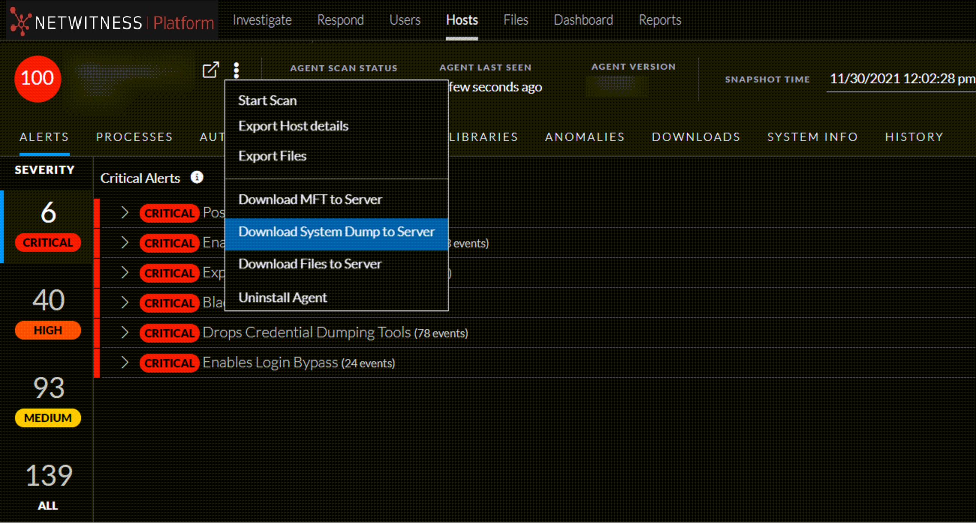
Task: Open the Snapshot Time selector
Action: coord(902,79)
